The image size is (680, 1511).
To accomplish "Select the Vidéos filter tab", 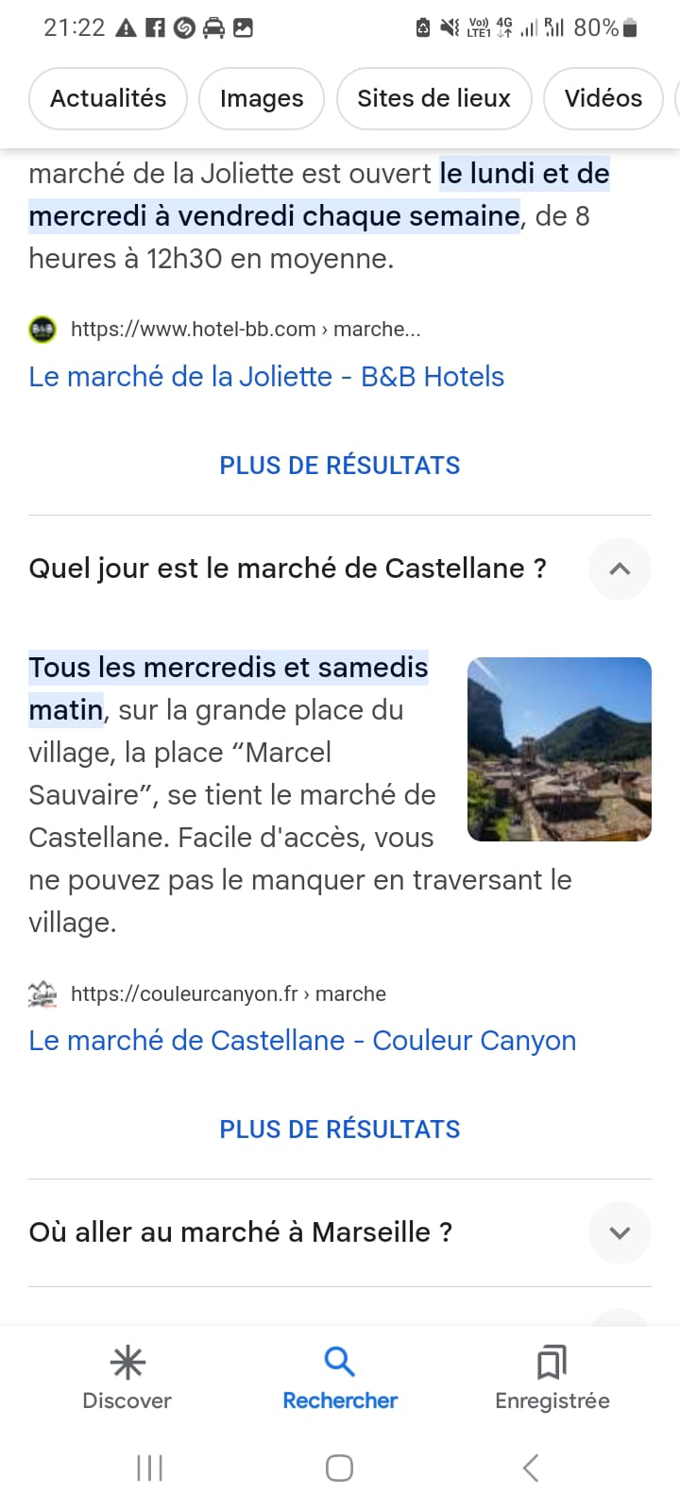I will click(x=603, y=98).
